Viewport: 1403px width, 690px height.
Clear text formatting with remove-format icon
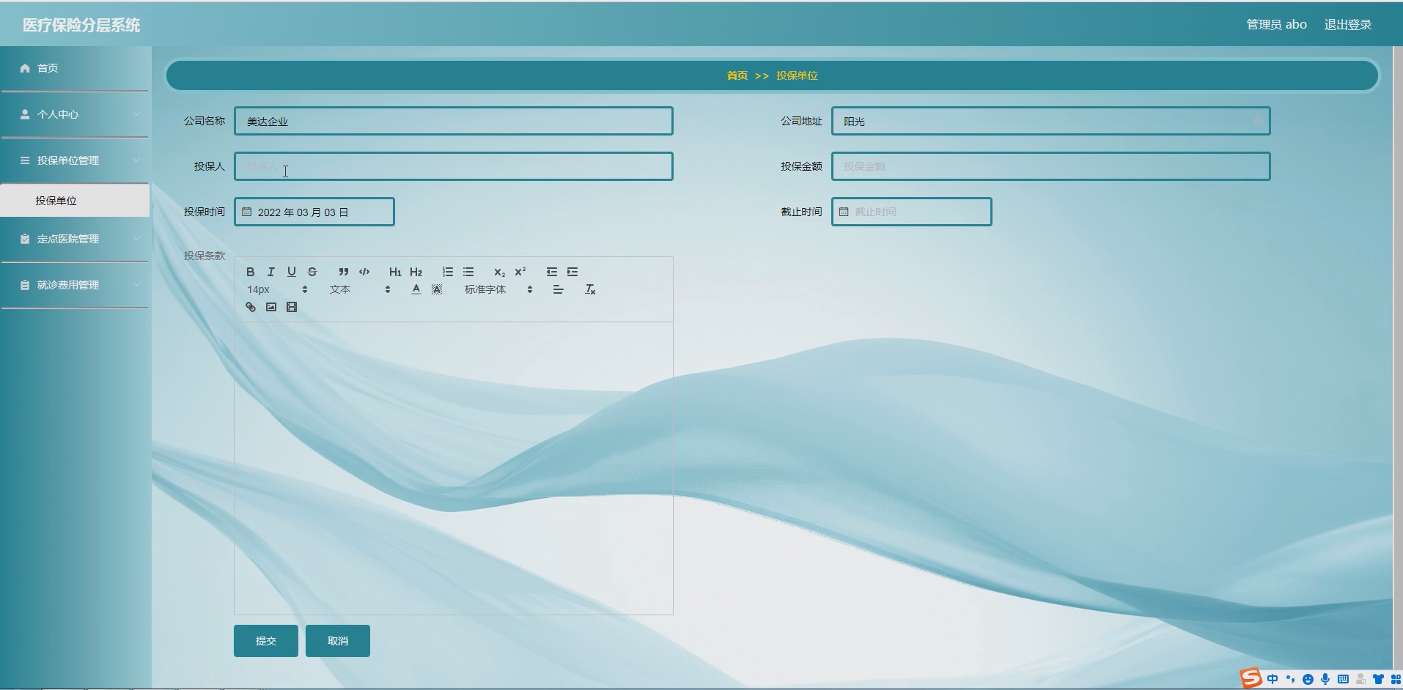click(x=591, y=289)
